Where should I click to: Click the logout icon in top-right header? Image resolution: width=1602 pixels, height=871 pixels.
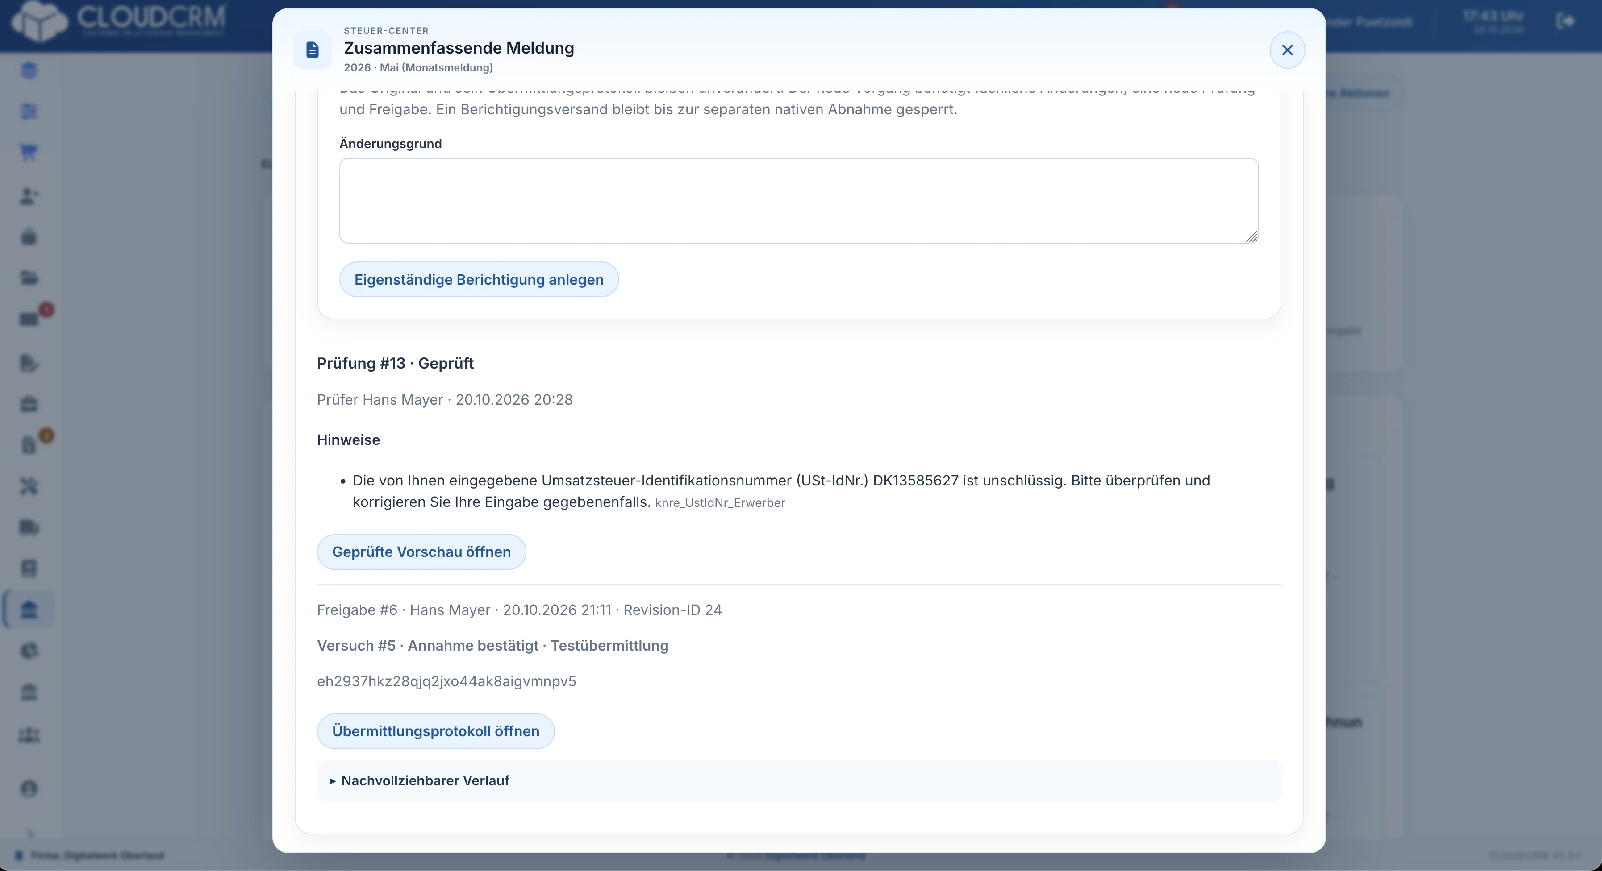click(1565, 22)
